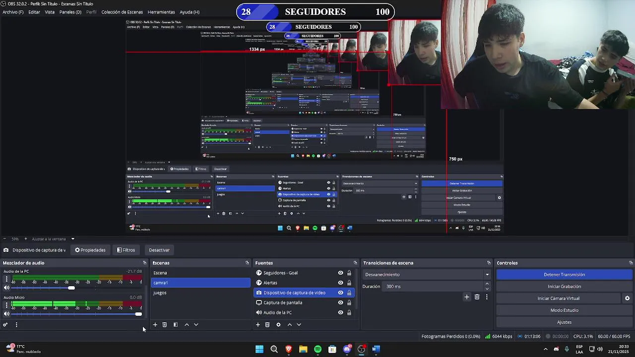Click the Desactivar button

click(159, 250)
